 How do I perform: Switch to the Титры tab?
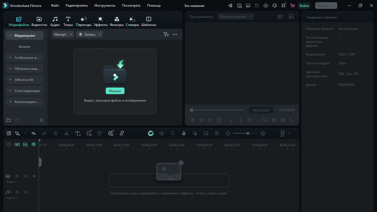click(68, 21)
